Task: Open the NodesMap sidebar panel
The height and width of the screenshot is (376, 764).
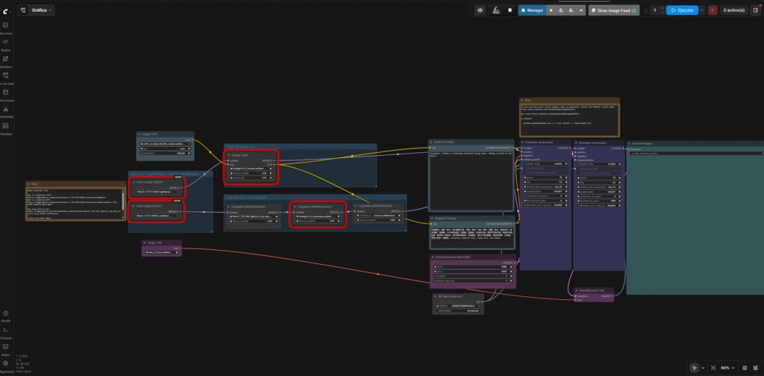Action: [5, 112]
